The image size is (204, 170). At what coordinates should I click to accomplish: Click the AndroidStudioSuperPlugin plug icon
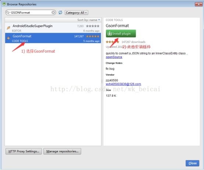(8, 28)
